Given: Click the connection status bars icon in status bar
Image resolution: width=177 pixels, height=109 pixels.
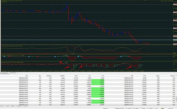Looking at the screenshot, I should click(163, 108).
